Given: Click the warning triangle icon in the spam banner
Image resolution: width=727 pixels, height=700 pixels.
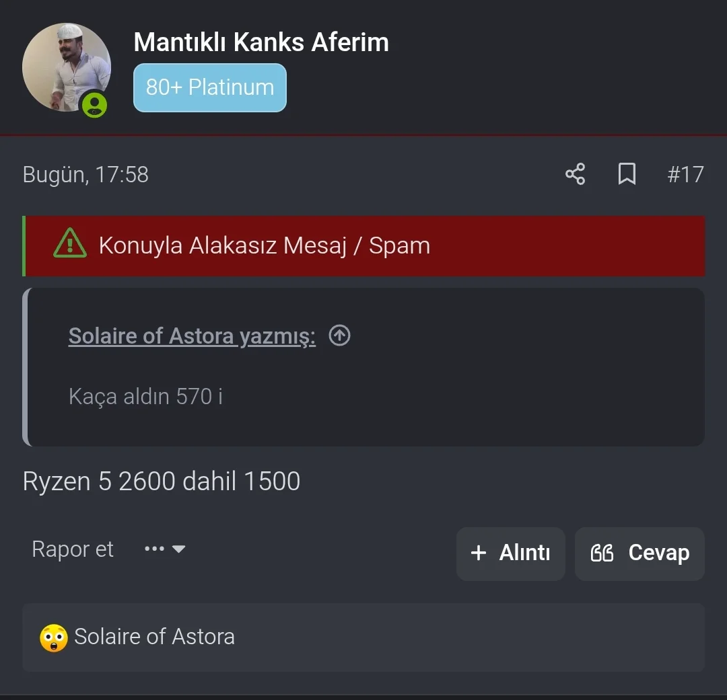Looking at the screenshot, I should click(70, 245).
